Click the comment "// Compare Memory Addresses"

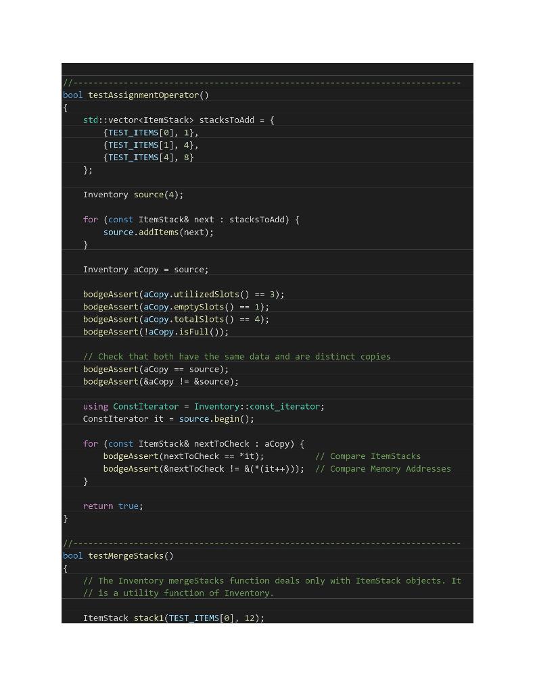383,469
